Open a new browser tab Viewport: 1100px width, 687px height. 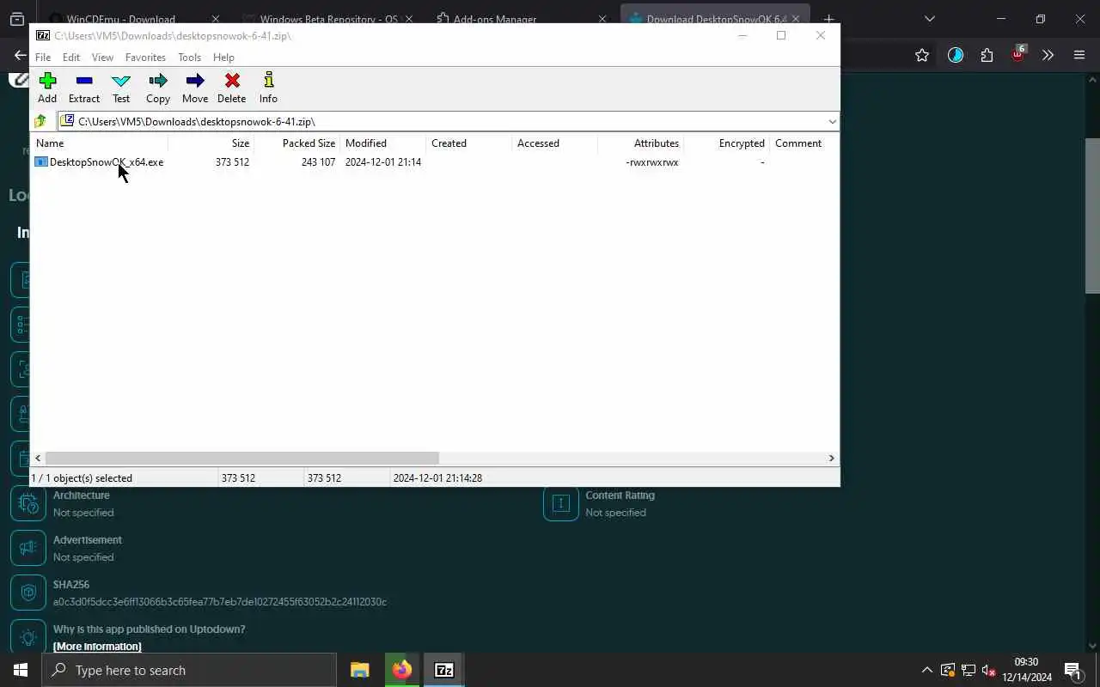tap(828, 19)
